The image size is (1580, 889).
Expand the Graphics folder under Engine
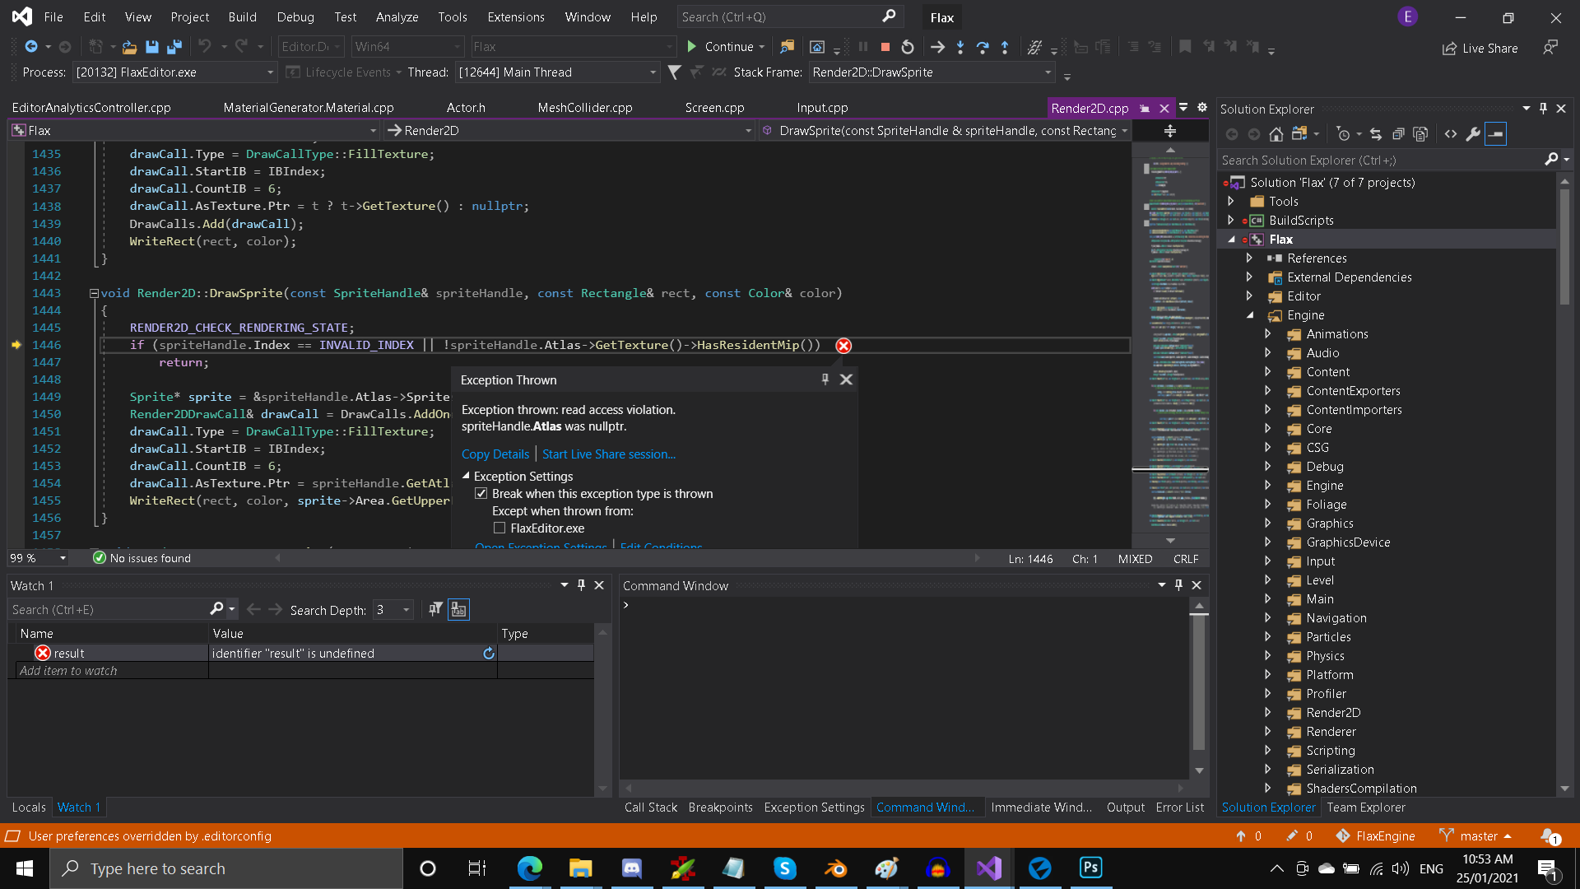(x=1268, y=523)
